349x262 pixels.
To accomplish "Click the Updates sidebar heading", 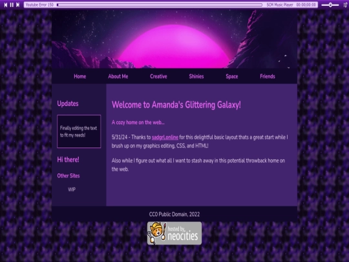I will point(68,104).
